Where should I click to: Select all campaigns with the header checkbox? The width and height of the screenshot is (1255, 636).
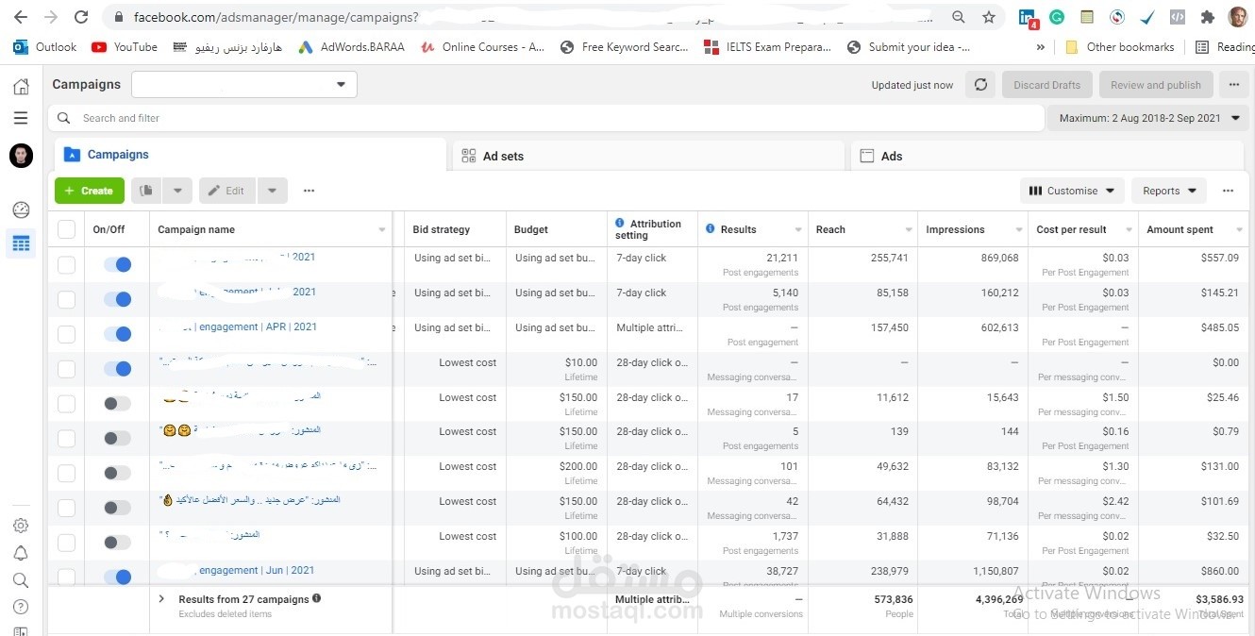(x=66, y=229)
